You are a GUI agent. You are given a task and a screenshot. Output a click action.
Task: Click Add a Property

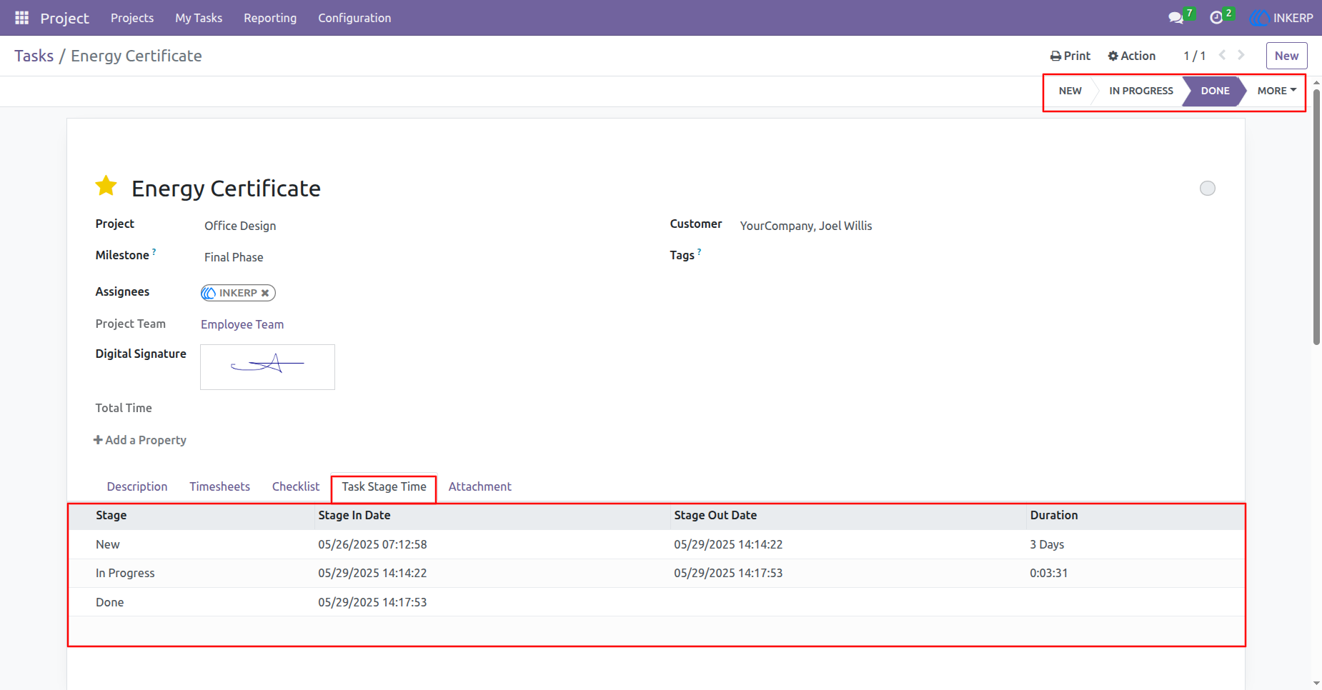(x=140, y=440)
